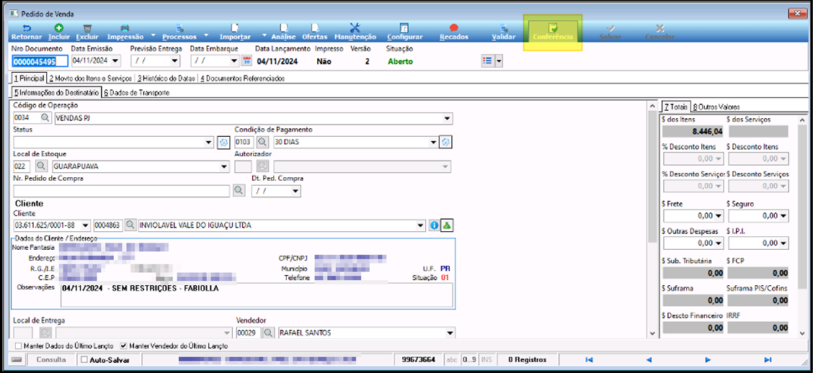
Task: Click the Consulta button in status bar
Action: 50,359
